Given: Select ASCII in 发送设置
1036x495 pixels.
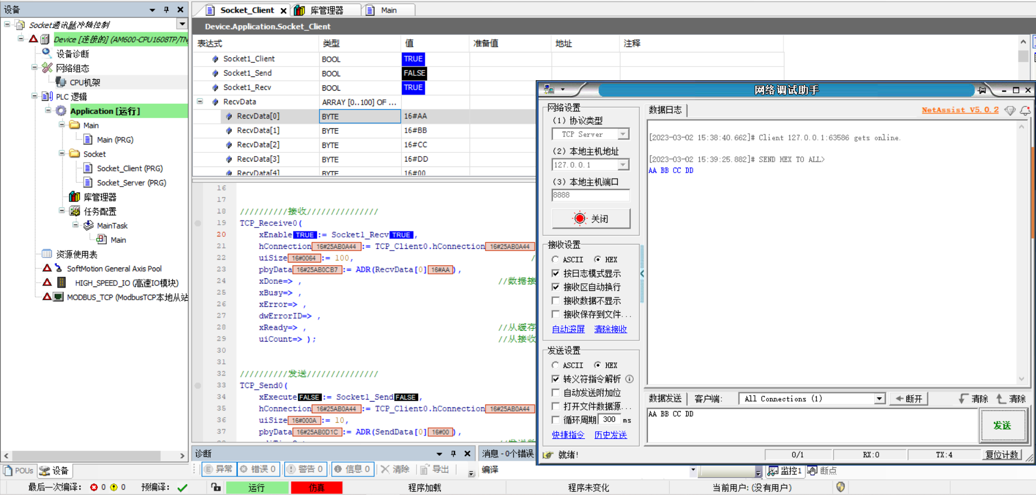Looking at the screenshot, I should pos(555,365).
